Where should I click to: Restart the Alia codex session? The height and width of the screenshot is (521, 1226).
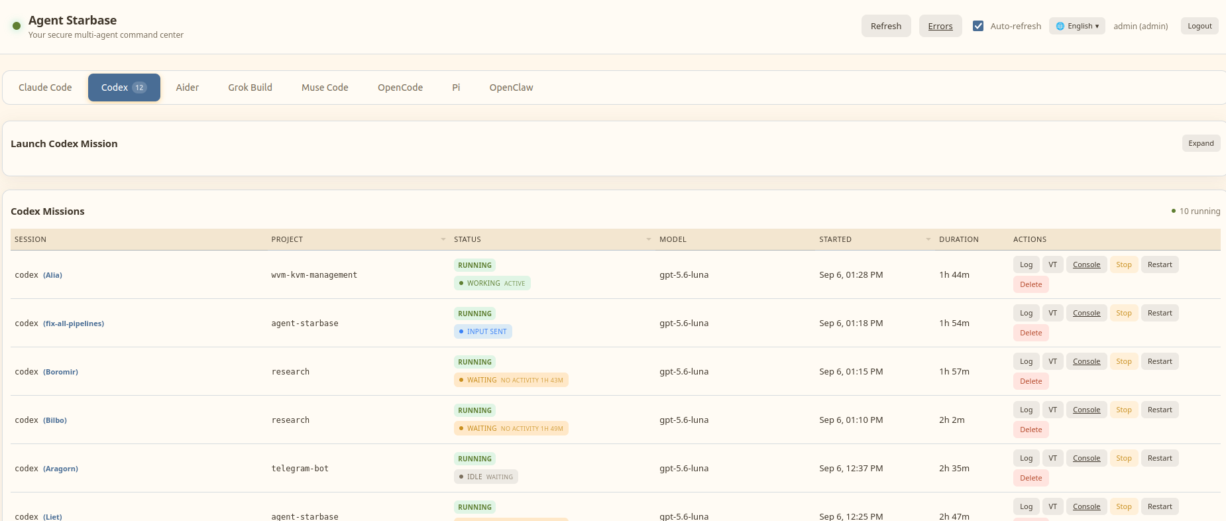pos(1160,264)
